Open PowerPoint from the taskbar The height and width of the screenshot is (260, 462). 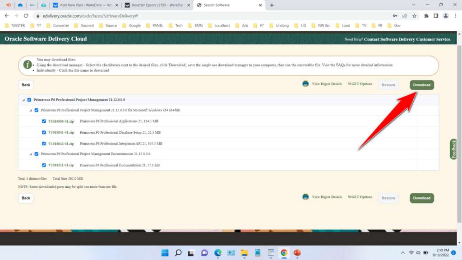tap(297, 253)
